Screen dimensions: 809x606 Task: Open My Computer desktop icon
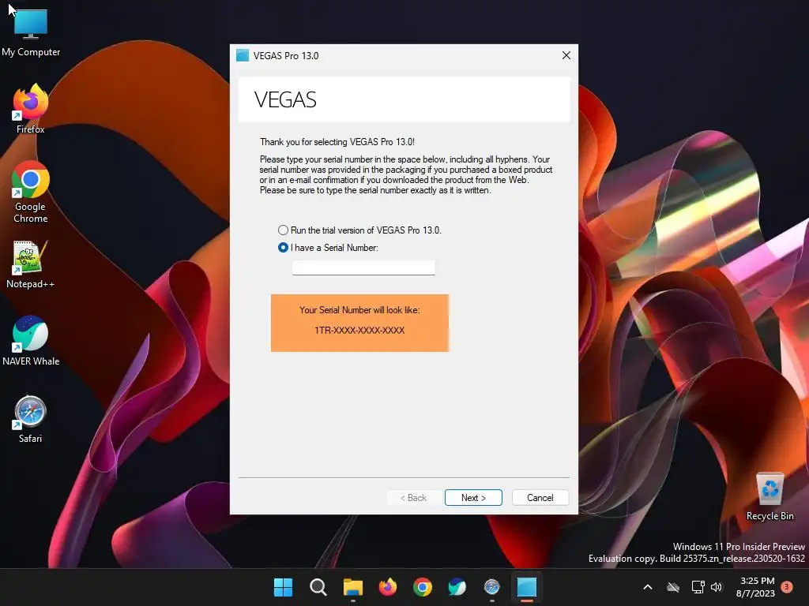click(31, 31)
